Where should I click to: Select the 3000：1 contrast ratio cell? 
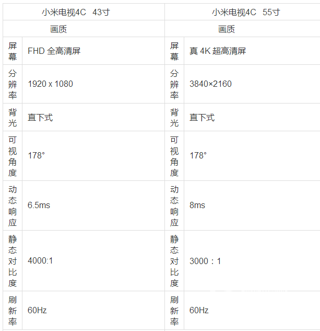tap(205, 261)
